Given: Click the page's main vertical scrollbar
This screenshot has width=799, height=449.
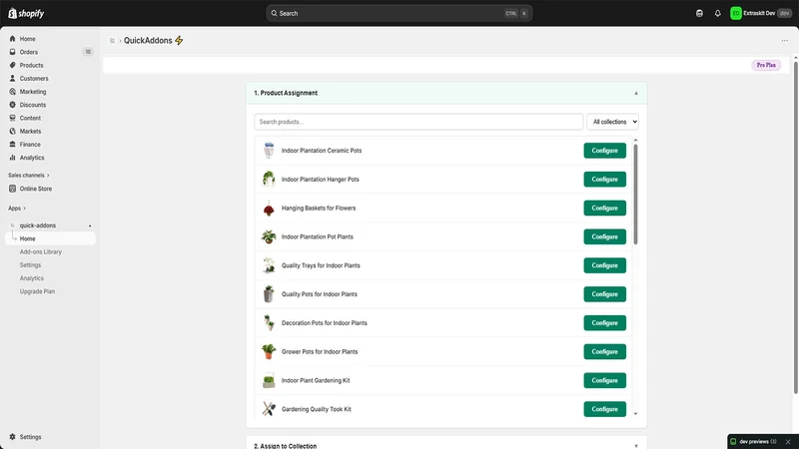Looking at the screenshot, I should [795, 227].
